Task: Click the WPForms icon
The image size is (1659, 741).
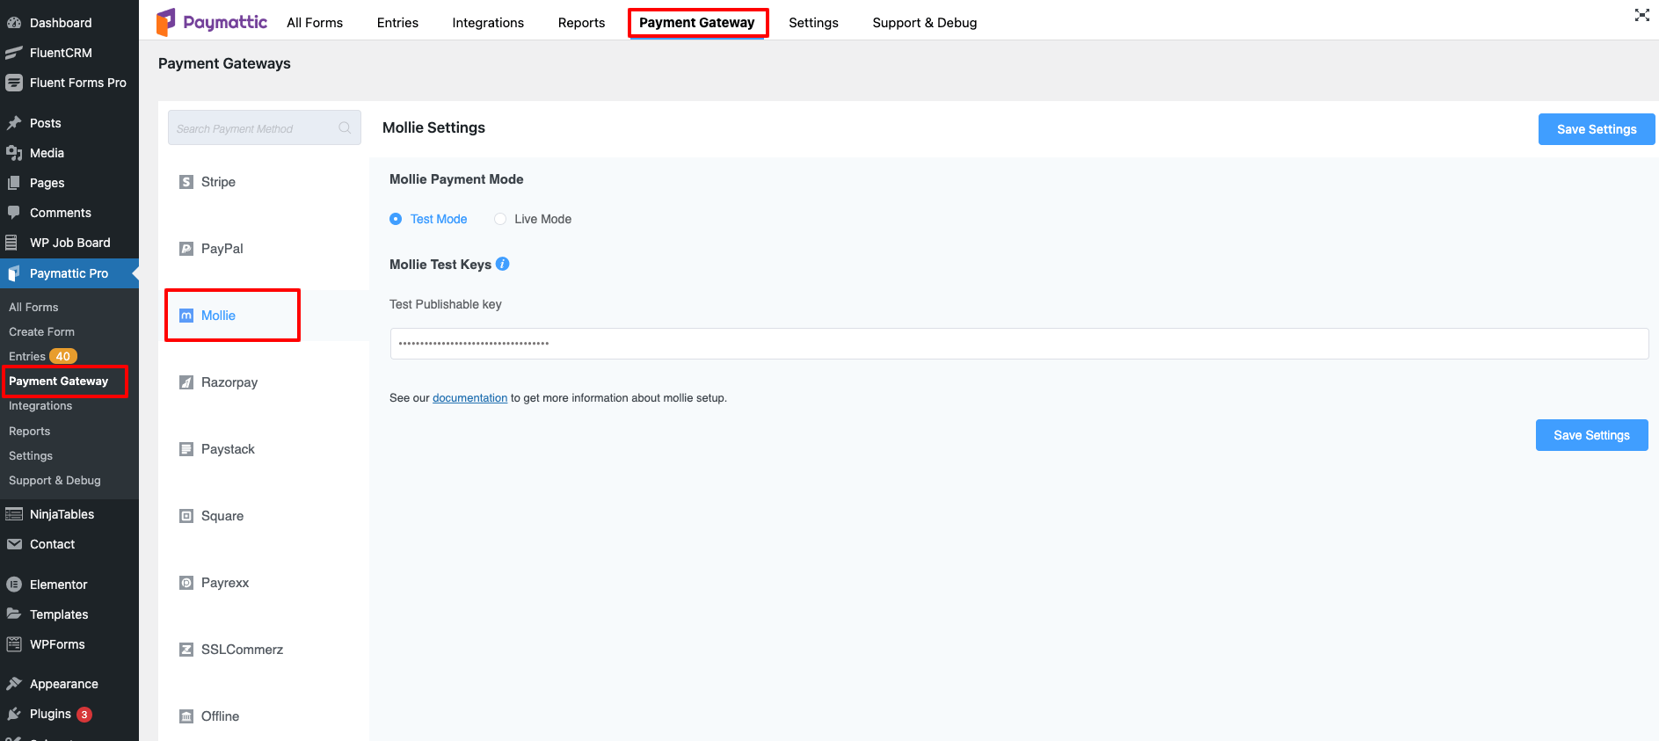Action: [x=14, y=644]
